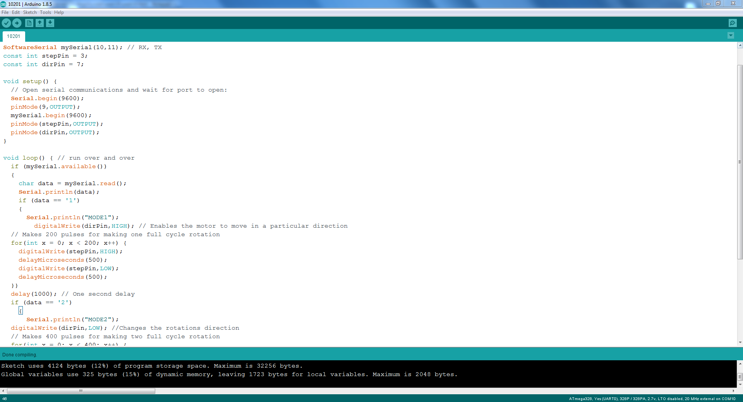The width and height of the screenshot is (743, 402).
Task: Click the console's vertical scrollbar thumb
Action: pyautogui.click(x=740, y=376)
